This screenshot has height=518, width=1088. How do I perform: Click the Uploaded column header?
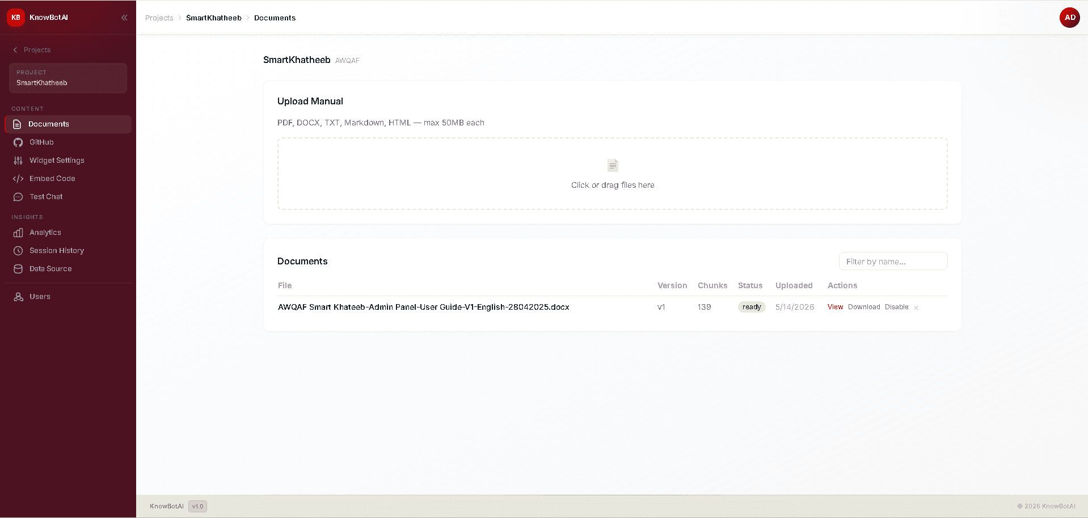794,285
